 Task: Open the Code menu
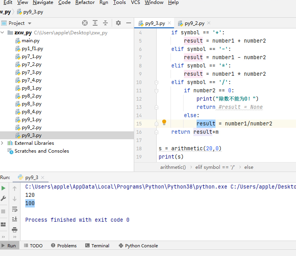(64, 2)
